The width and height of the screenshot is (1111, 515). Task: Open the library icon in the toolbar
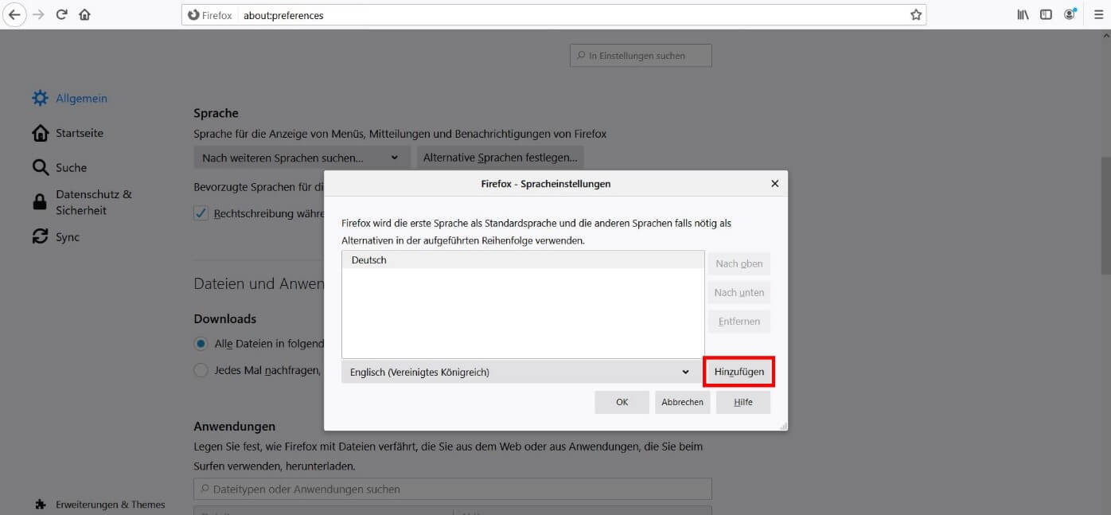pos(1023,14)
